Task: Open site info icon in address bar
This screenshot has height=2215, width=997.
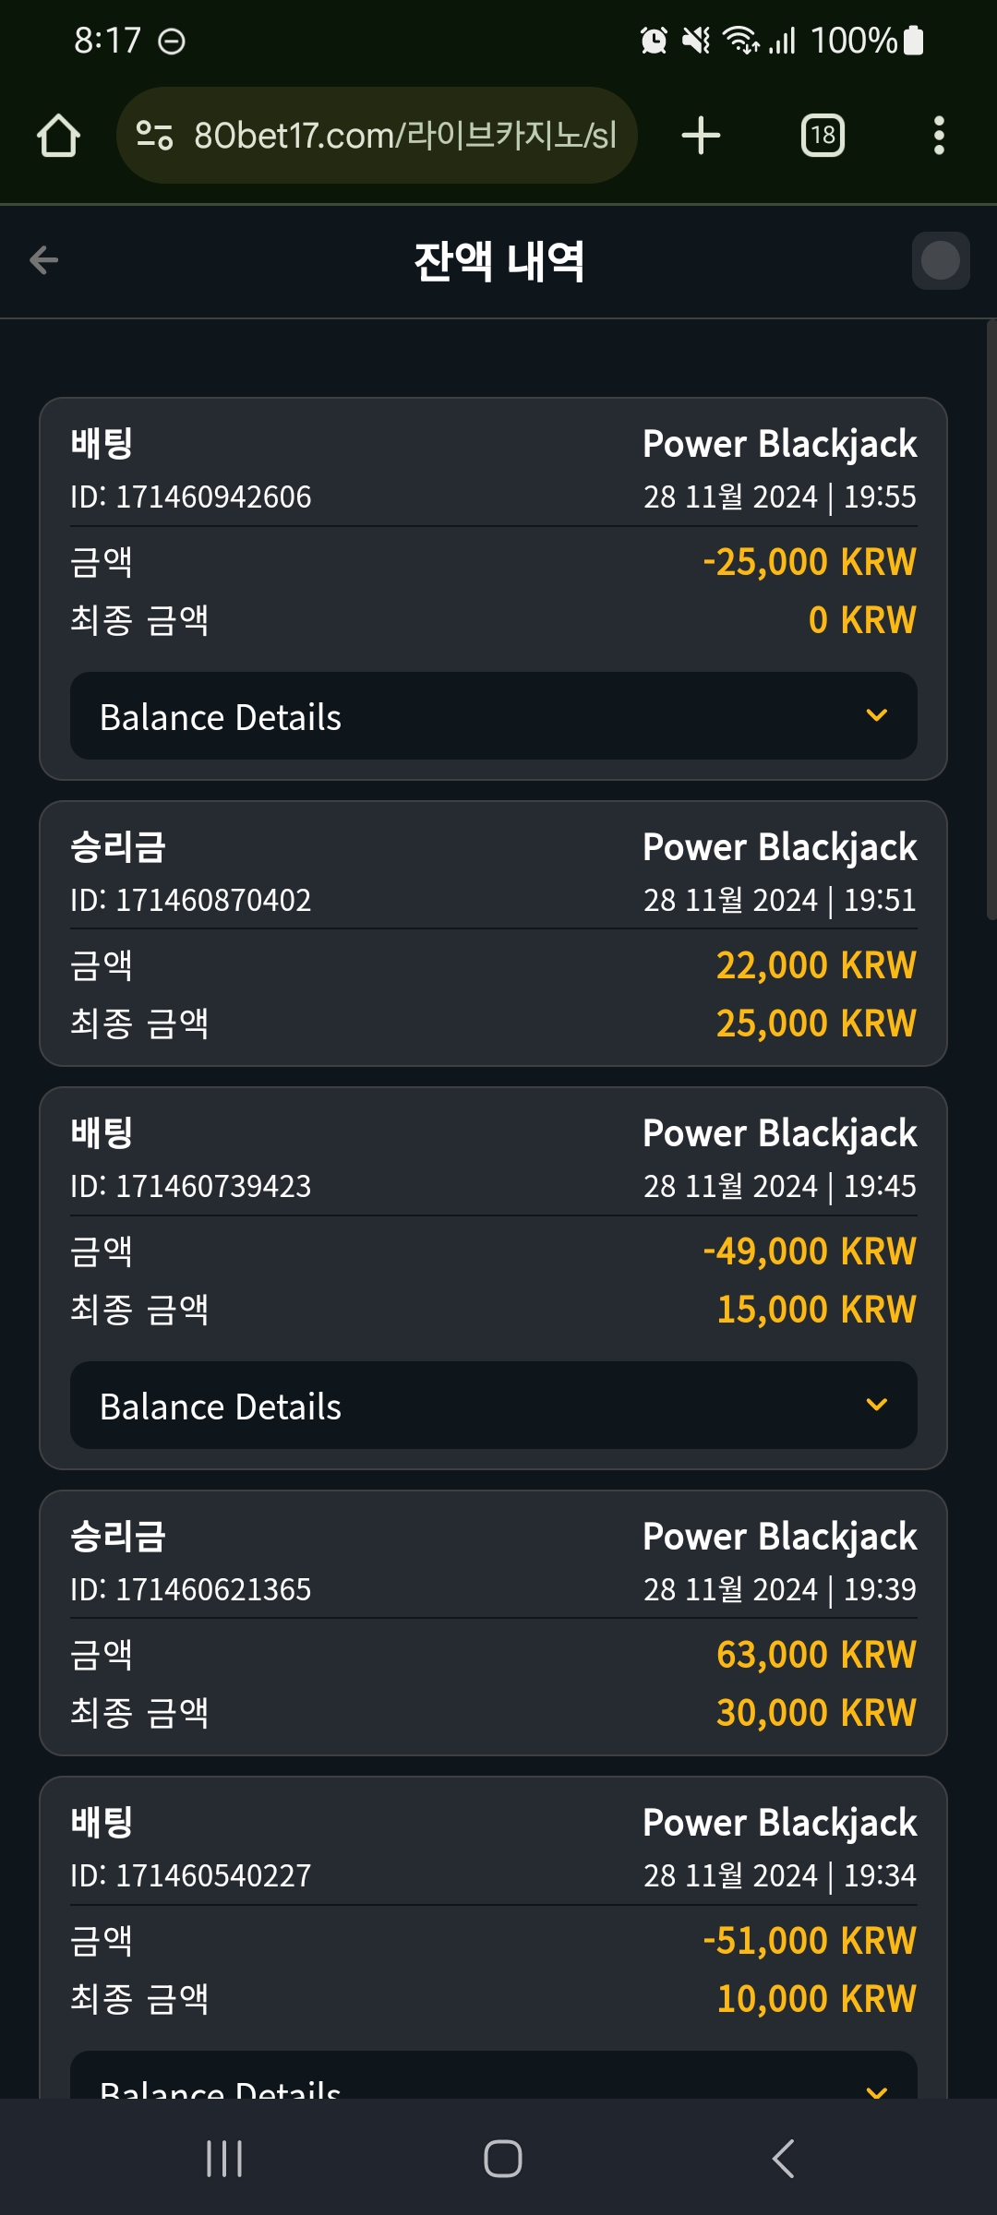Action: tap(154, 136)
